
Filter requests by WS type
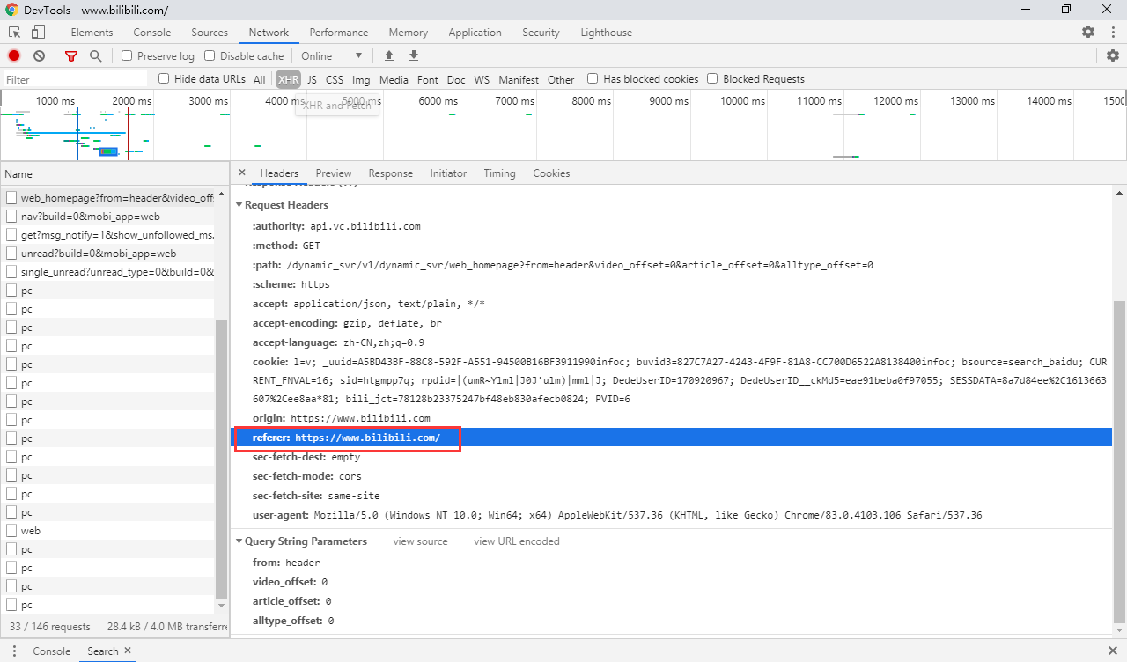point(482,79)
